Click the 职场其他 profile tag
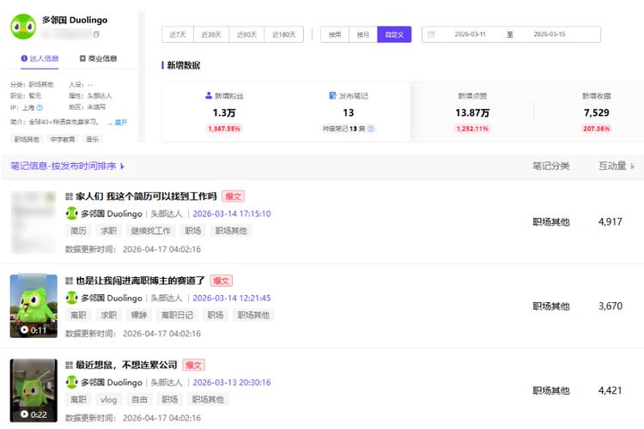 tap(27, 139)
